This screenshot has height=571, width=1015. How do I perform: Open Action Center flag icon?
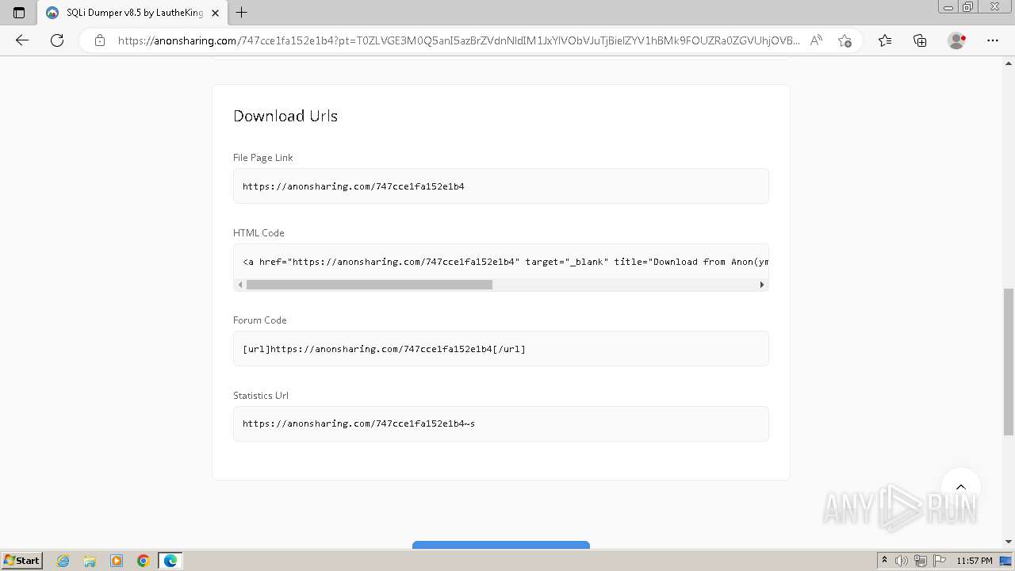pos(940,561)
